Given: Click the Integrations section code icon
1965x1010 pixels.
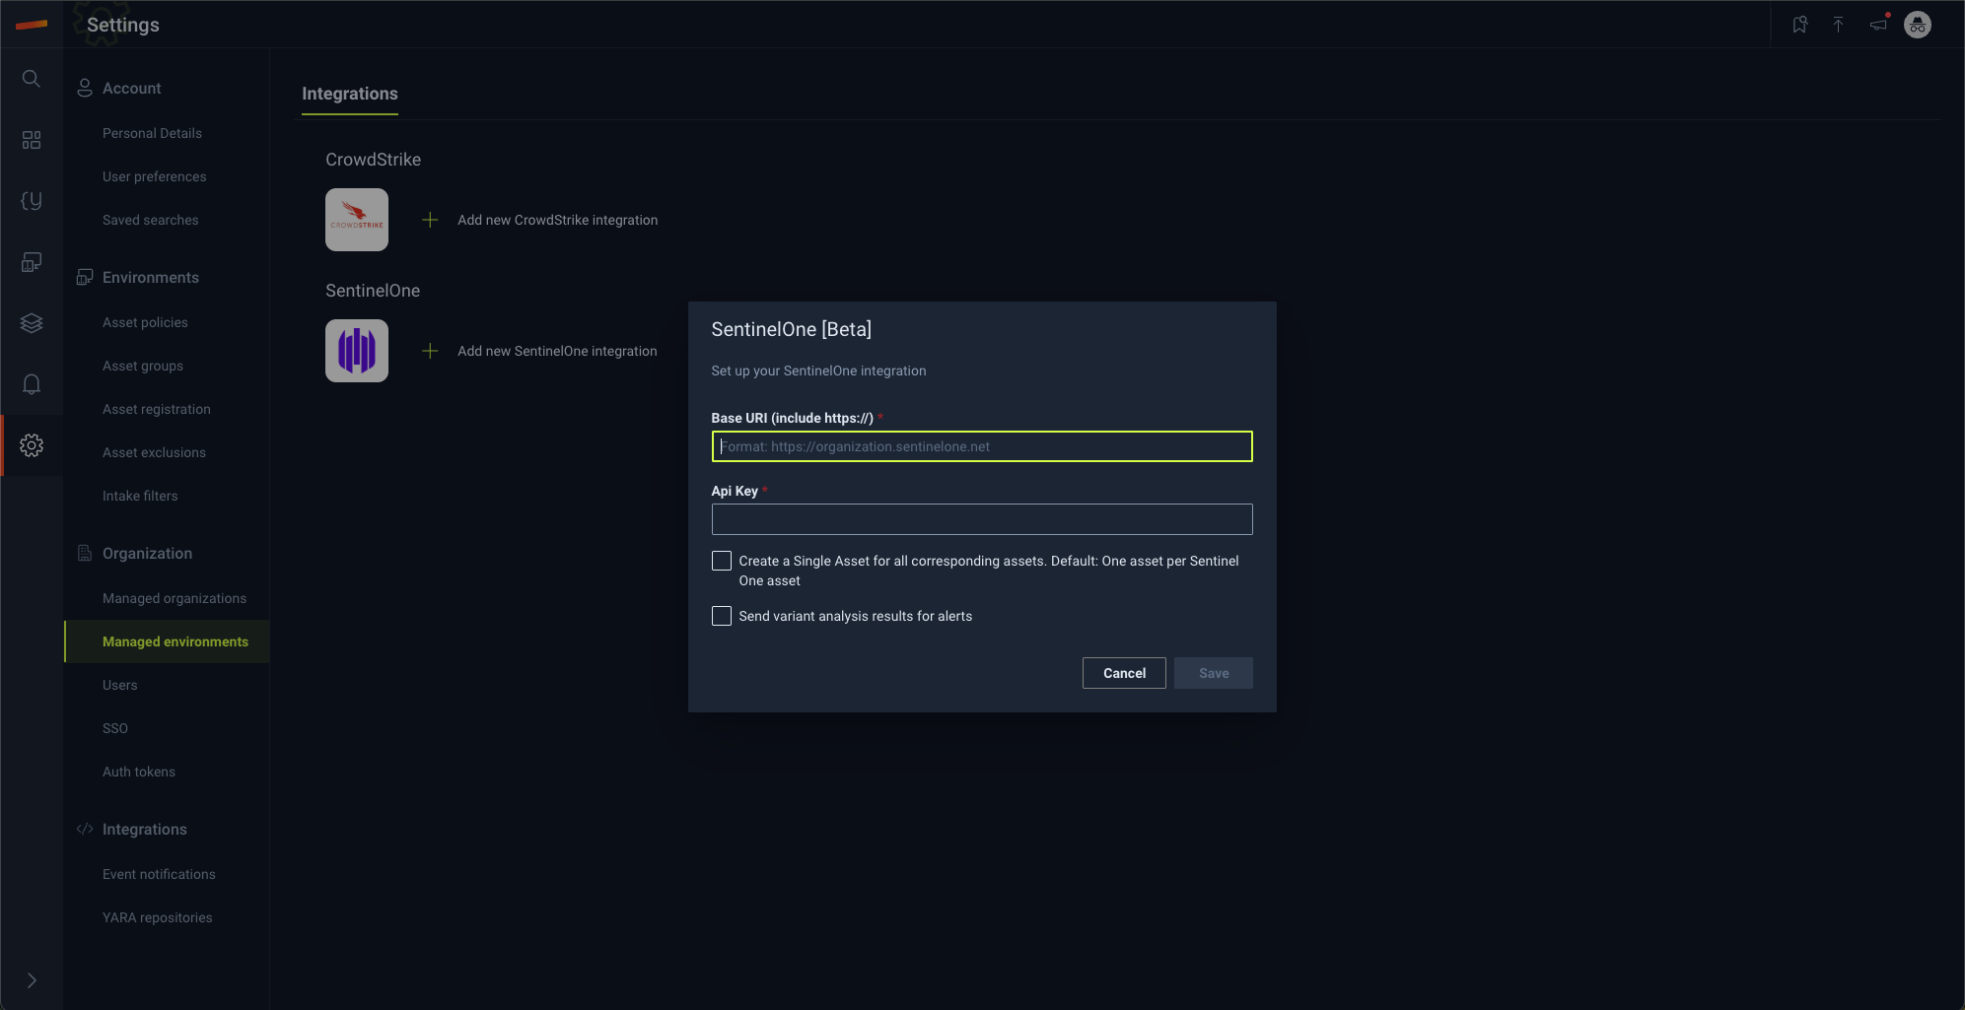Looking at the screenshot, I should 85,829.
